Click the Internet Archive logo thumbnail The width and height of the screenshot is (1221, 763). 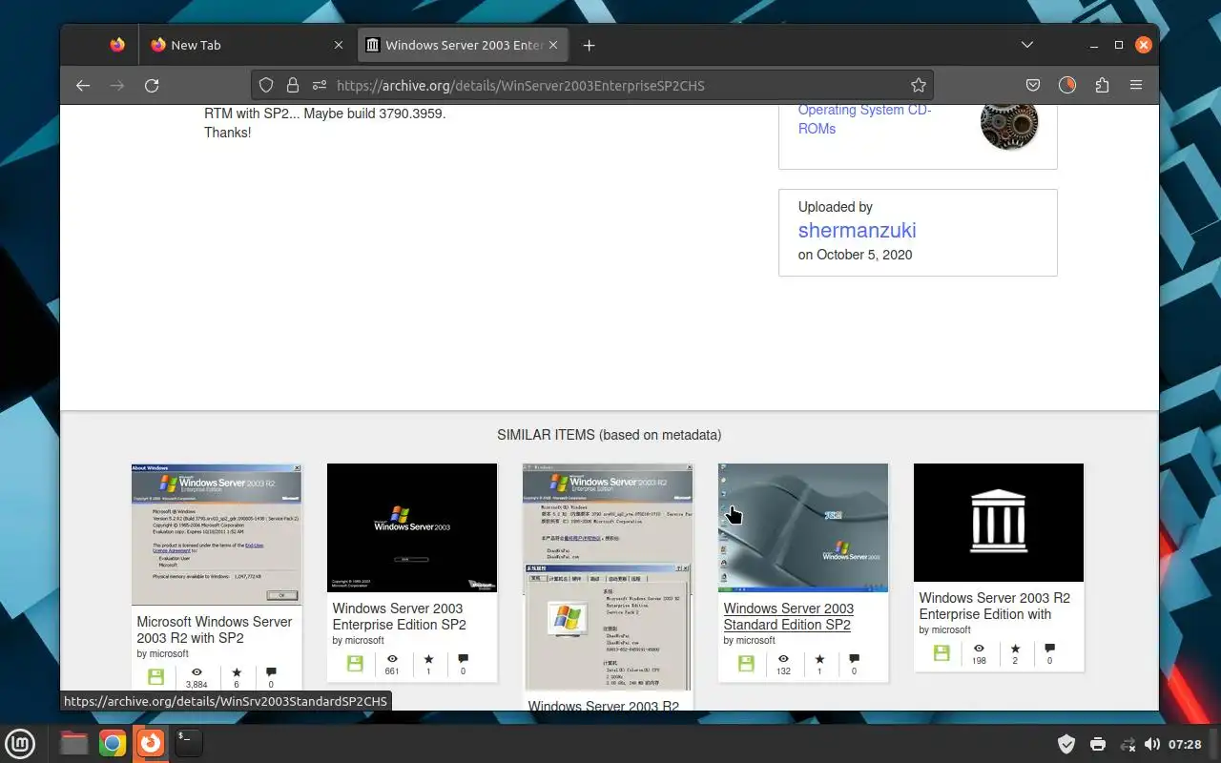pyautogui.click(x=999, y=523)
